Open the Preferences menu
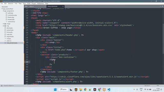164x92 pixels. [x=40, y=4]
